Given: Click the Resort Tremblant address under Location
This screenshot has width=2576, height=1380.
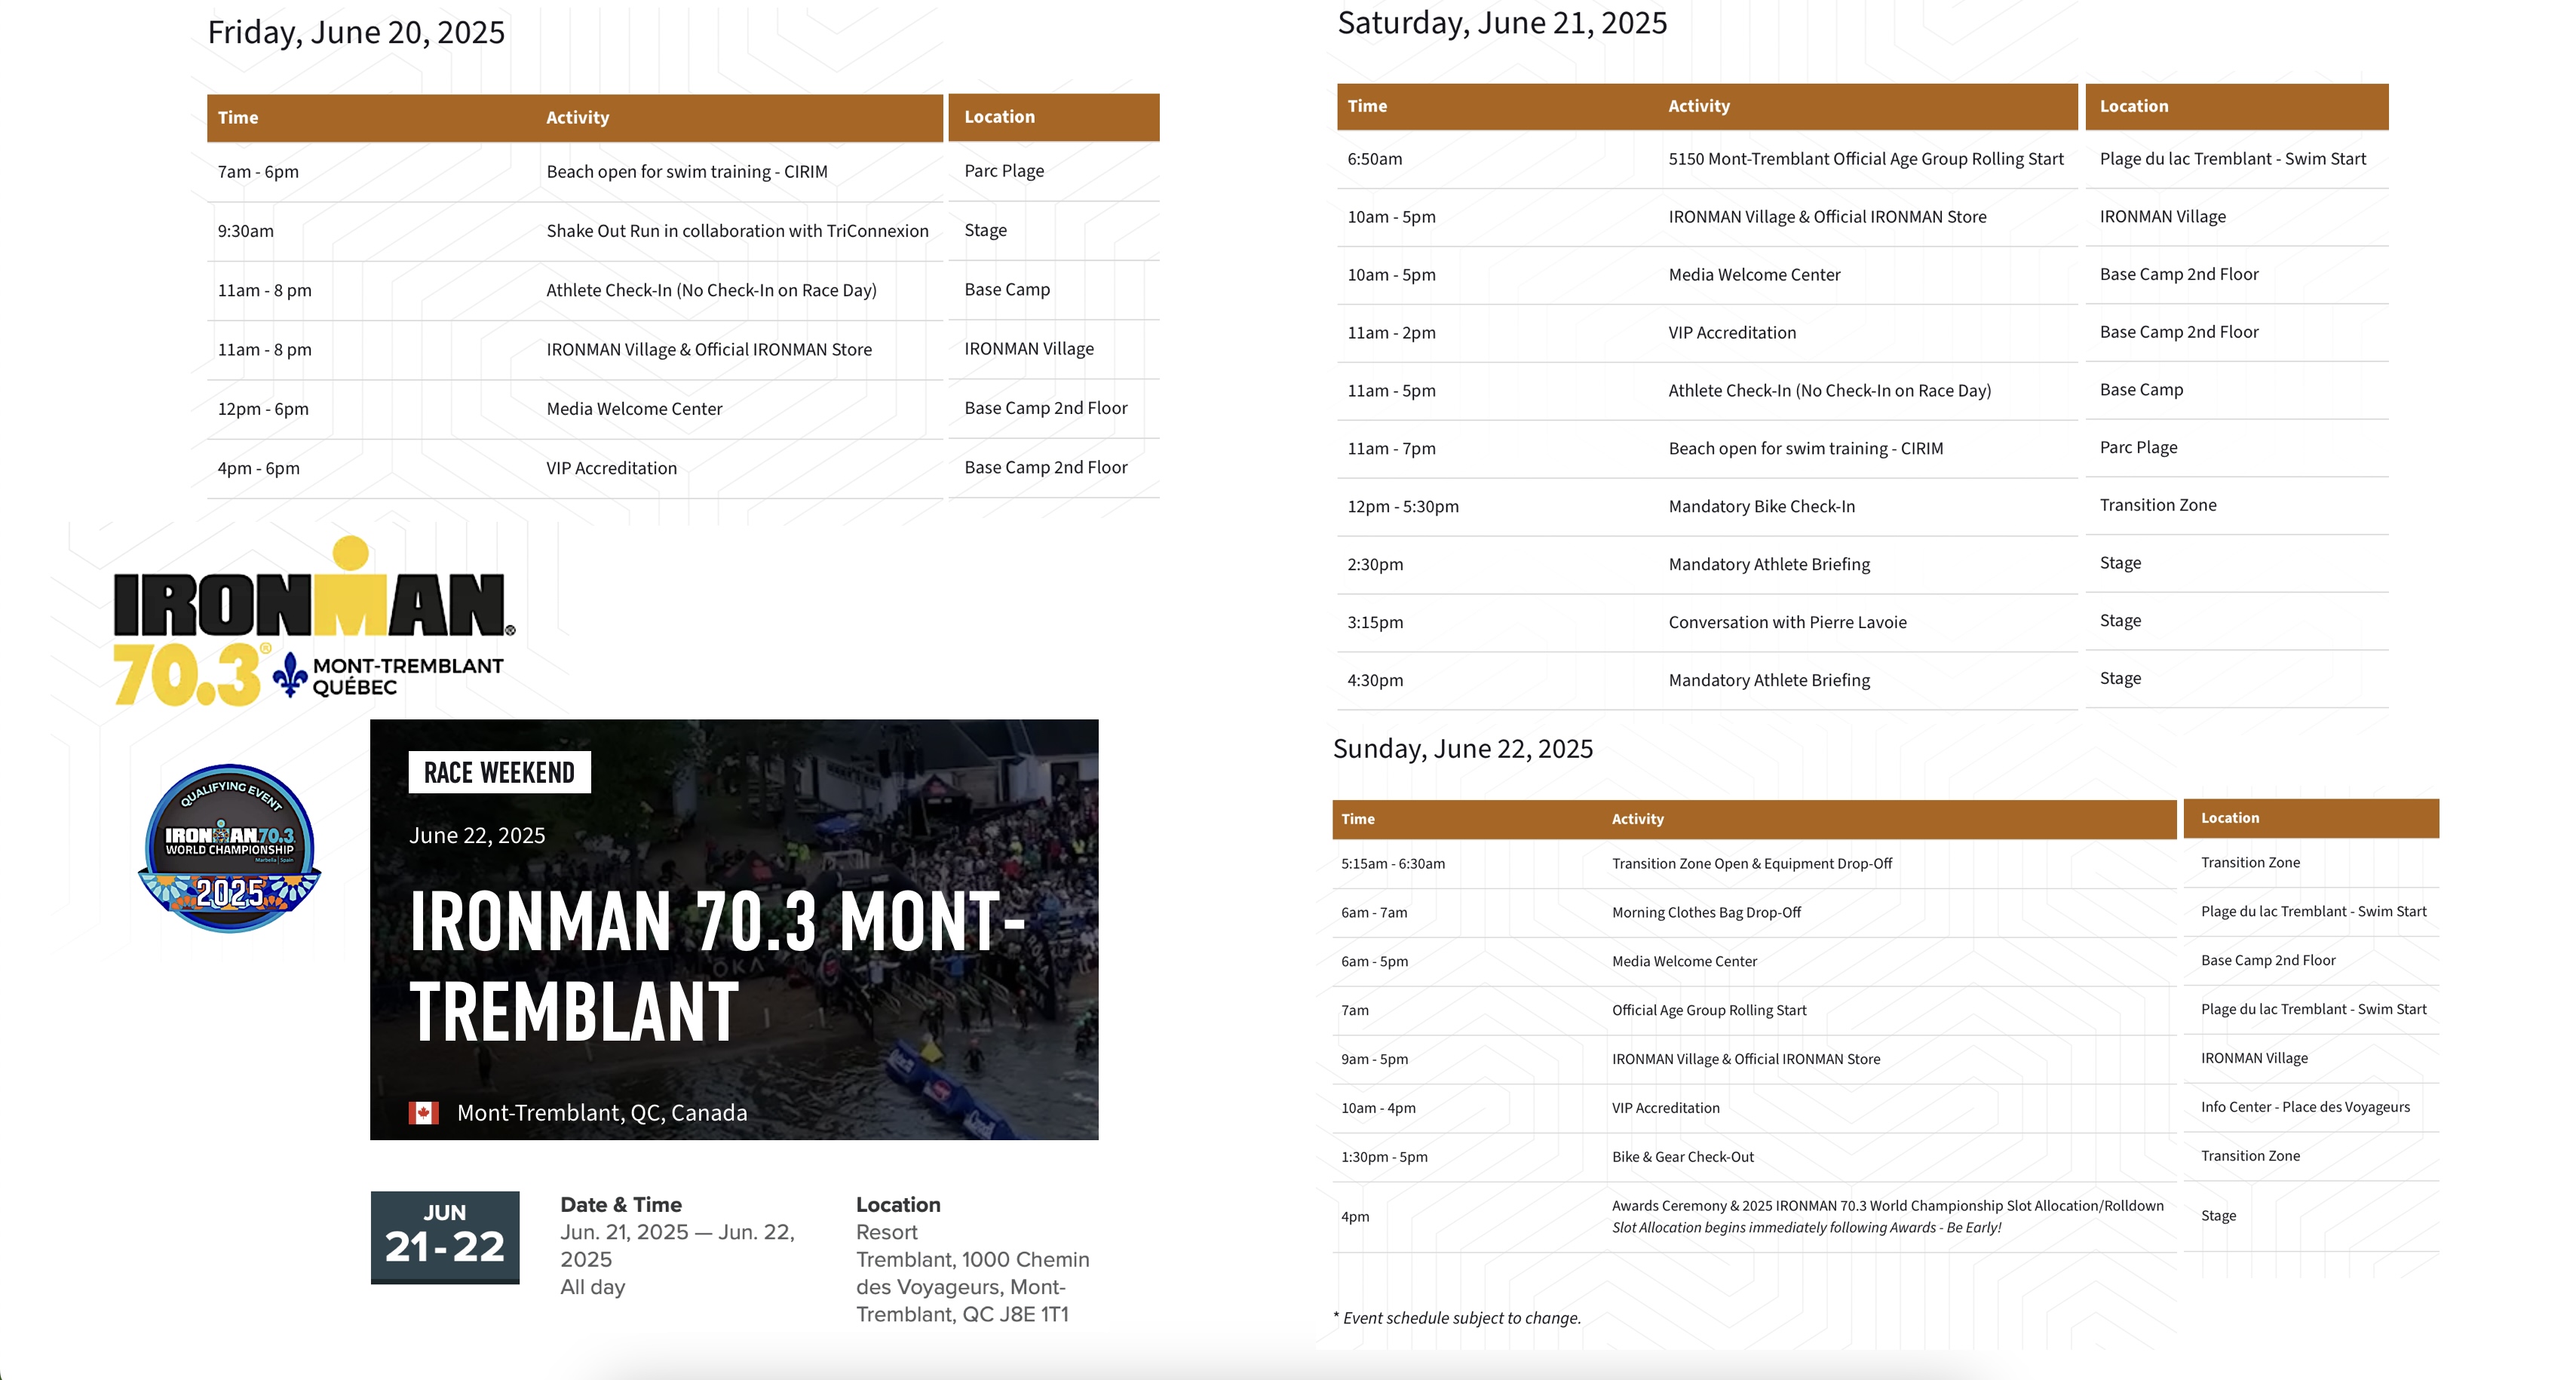Looking at the screenshot, I should (x=972, y=1273).
